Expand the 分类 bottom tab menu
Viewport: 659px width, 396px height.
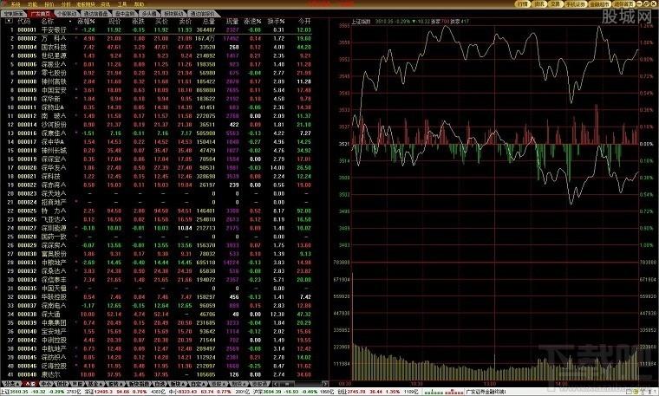[11, 384]
